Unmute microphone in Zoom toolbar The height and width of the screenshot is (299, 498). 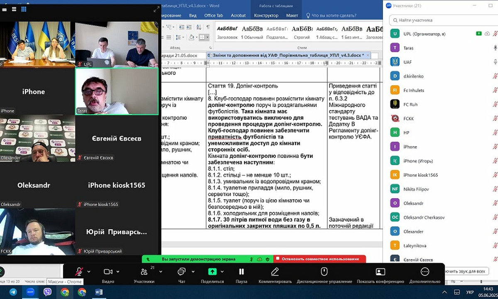(78, 272)
